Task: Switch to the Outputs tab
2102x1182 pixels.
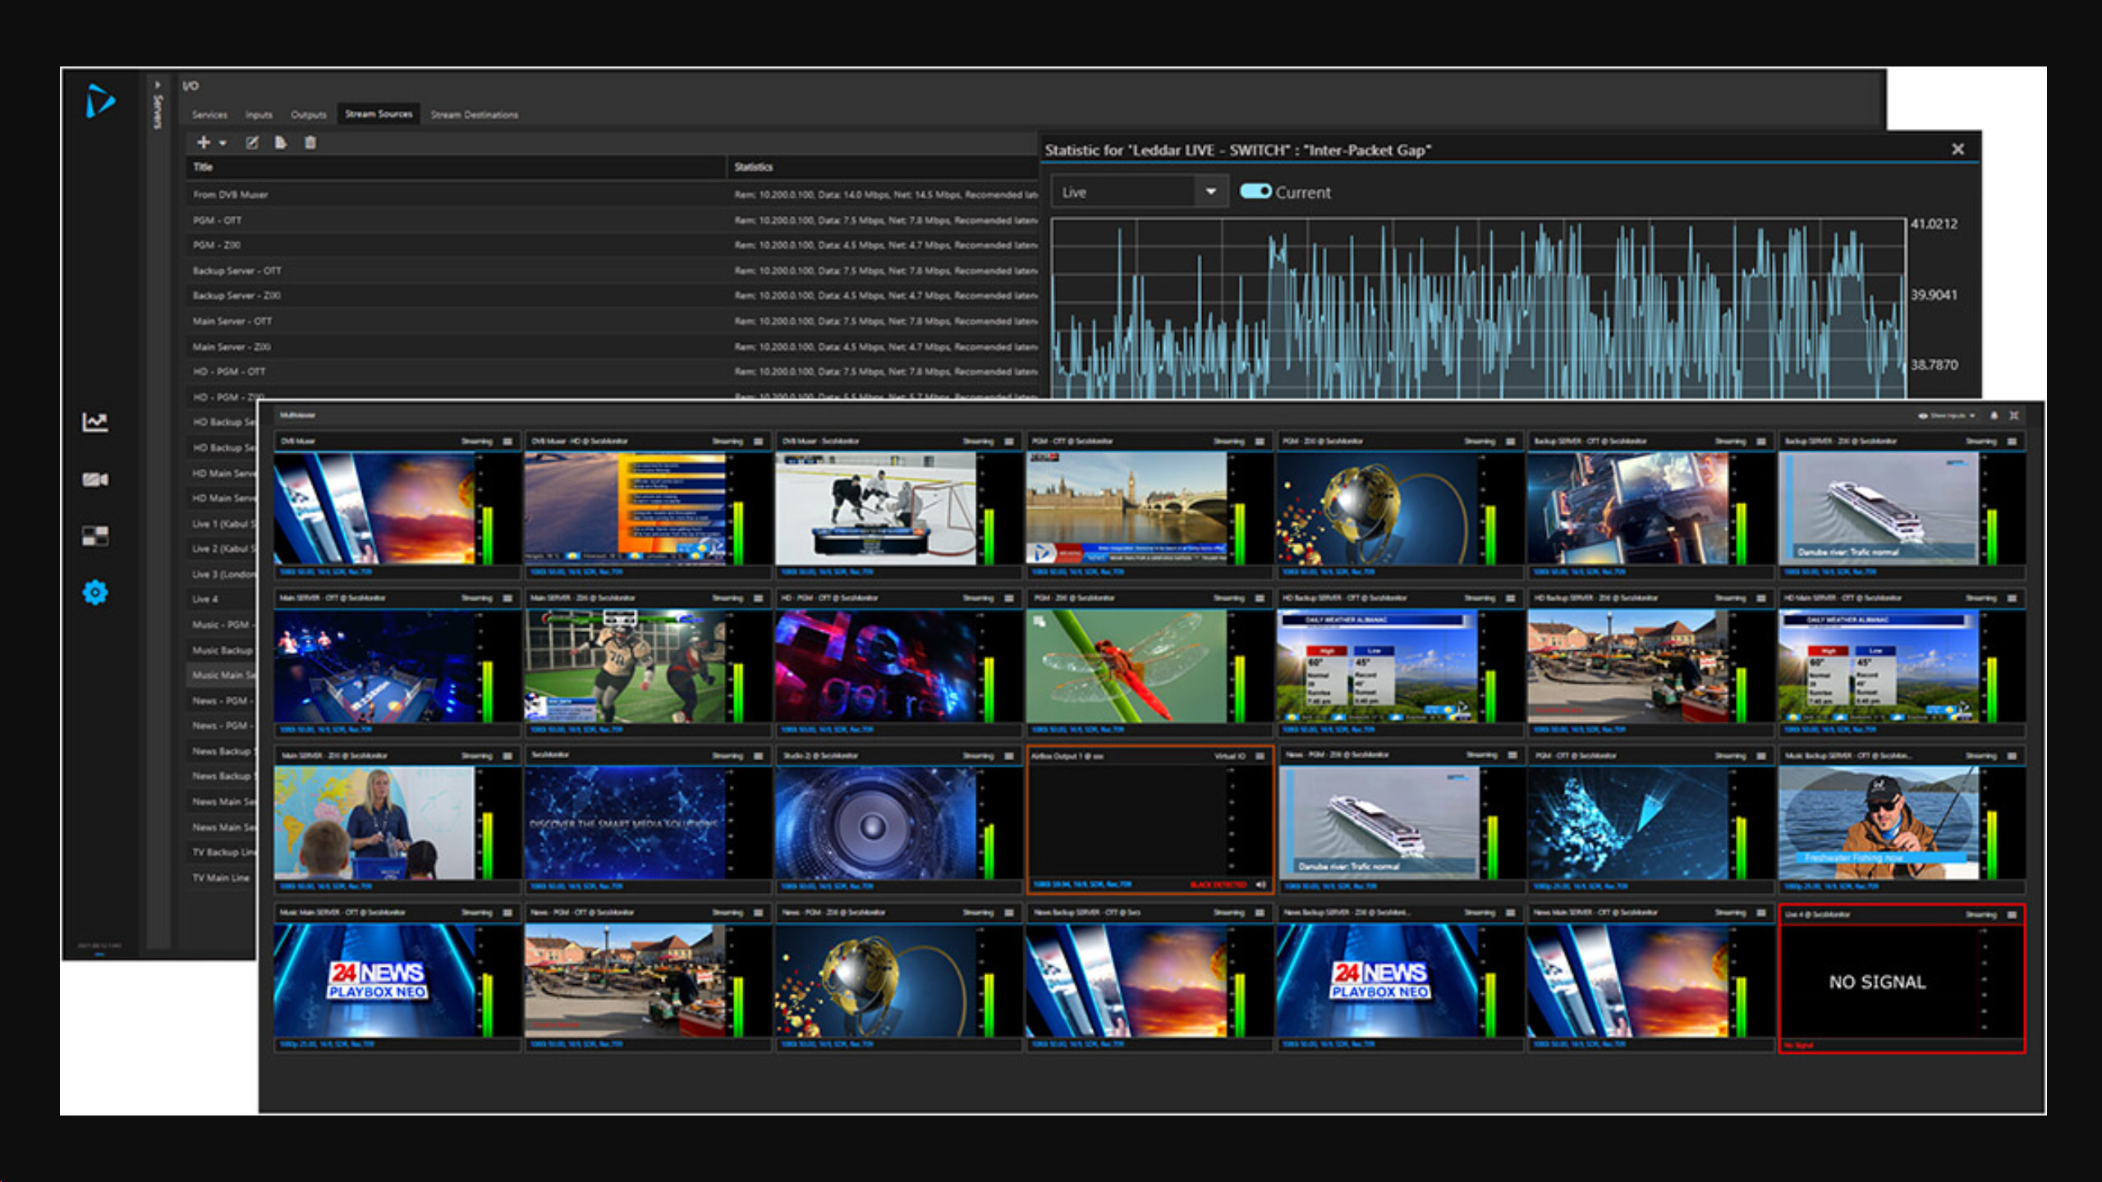Action: click(x=309, y=115)
